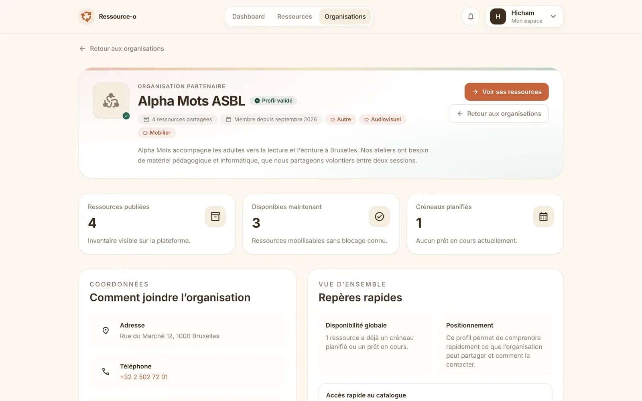Follow the top Retour aux organisations link

click(x=122, y=49)
